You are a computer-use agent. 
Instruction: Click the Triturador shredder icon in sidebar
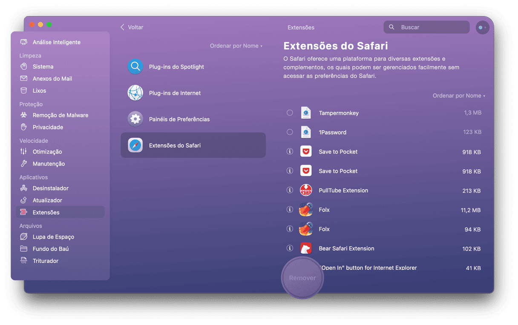pos(24,261)
